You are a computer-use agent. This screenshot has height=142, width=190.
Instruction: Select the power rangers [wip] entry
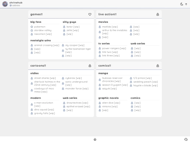[x=114, y=48]
